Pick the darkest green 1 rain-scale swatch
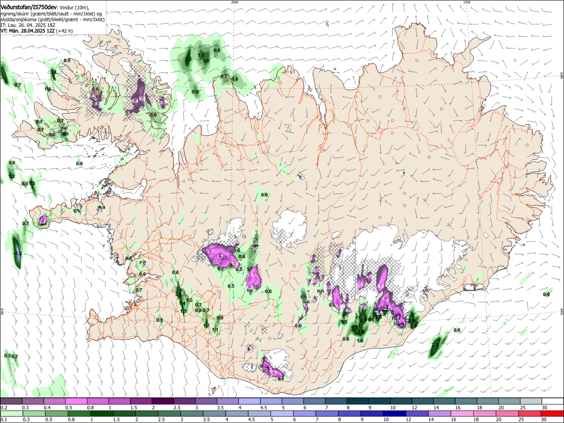Image resolution: width=564 pixels, height=423 pixels. click(x=101, y=413)
